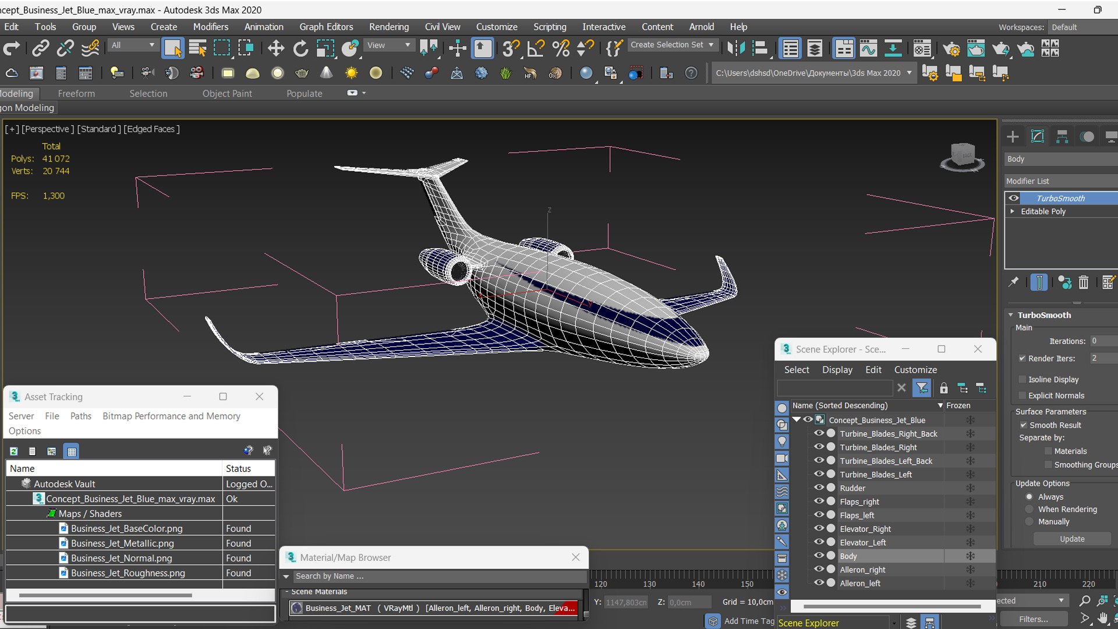Click the Select and Link icon

(x=40, y=48)
